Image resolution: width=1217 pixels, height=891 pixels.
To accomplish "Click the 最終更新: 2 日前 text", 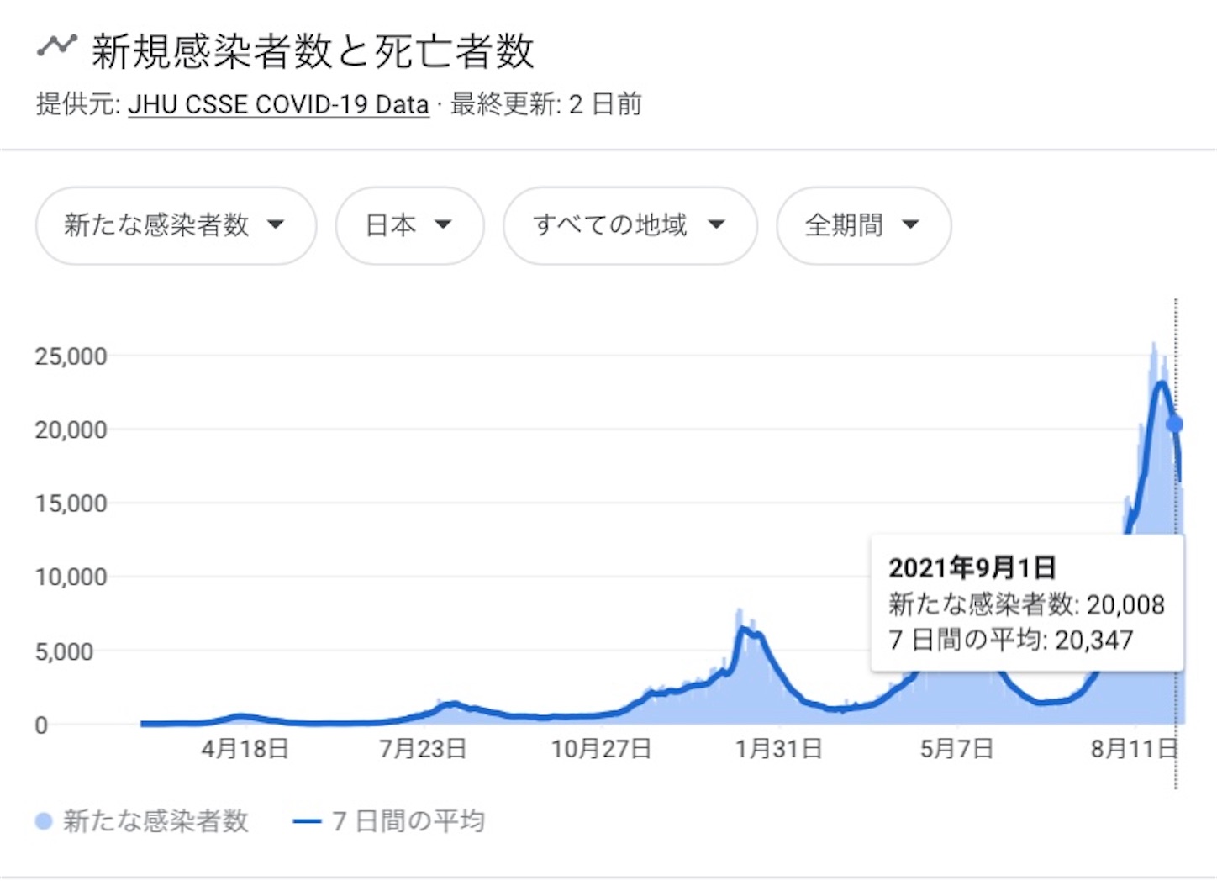I will tap(546, 105).
